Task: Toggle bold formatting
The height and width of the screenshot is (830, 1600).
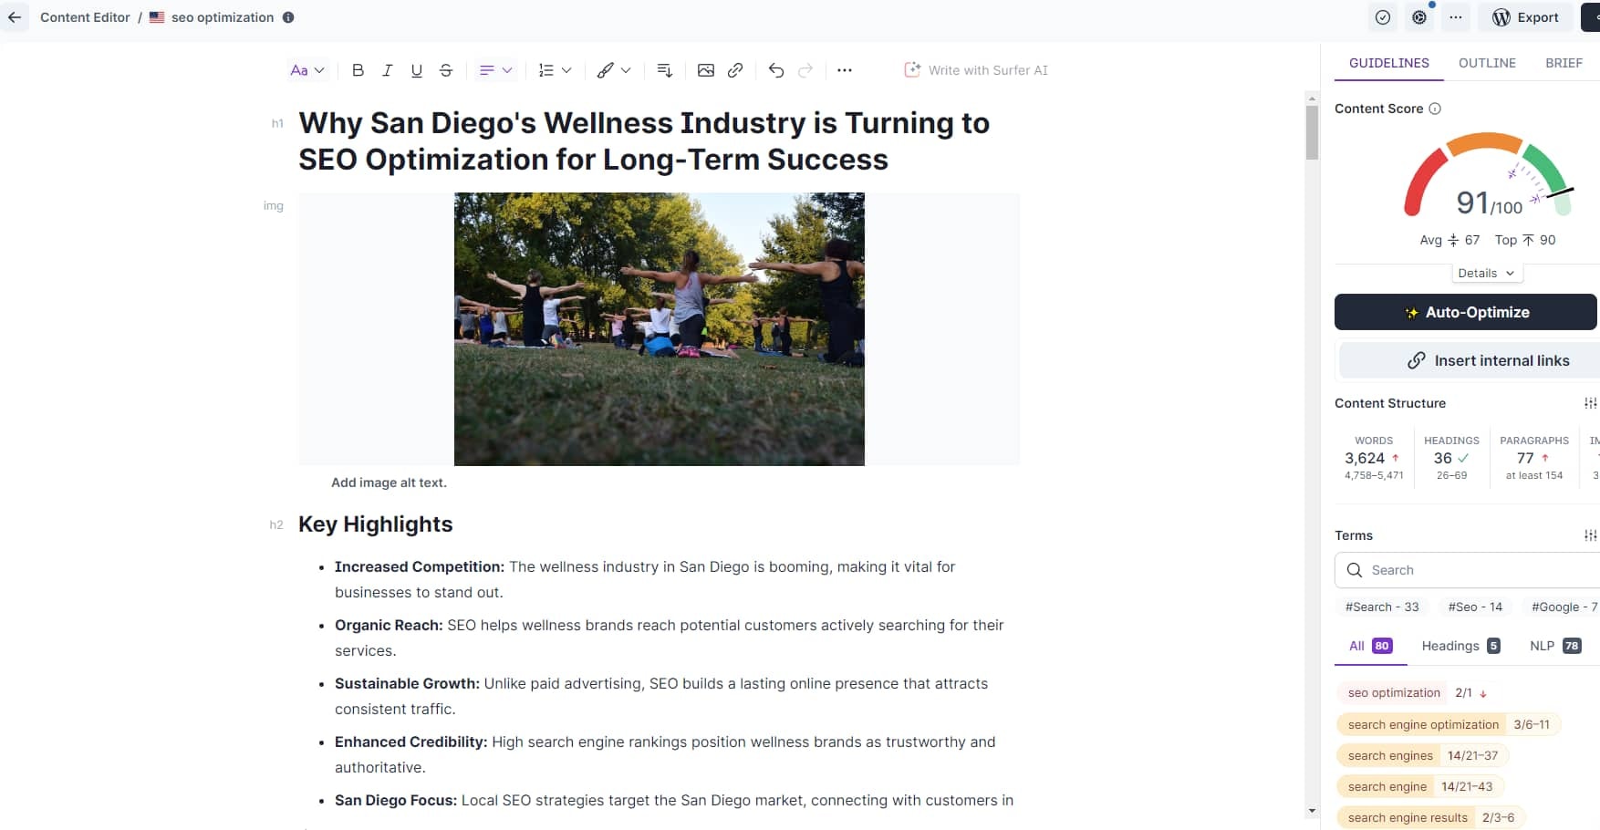Action: (358, 70)
